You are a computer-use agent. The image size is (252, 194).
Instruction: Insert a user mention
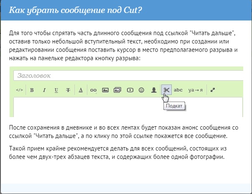(x=154, y=90)
